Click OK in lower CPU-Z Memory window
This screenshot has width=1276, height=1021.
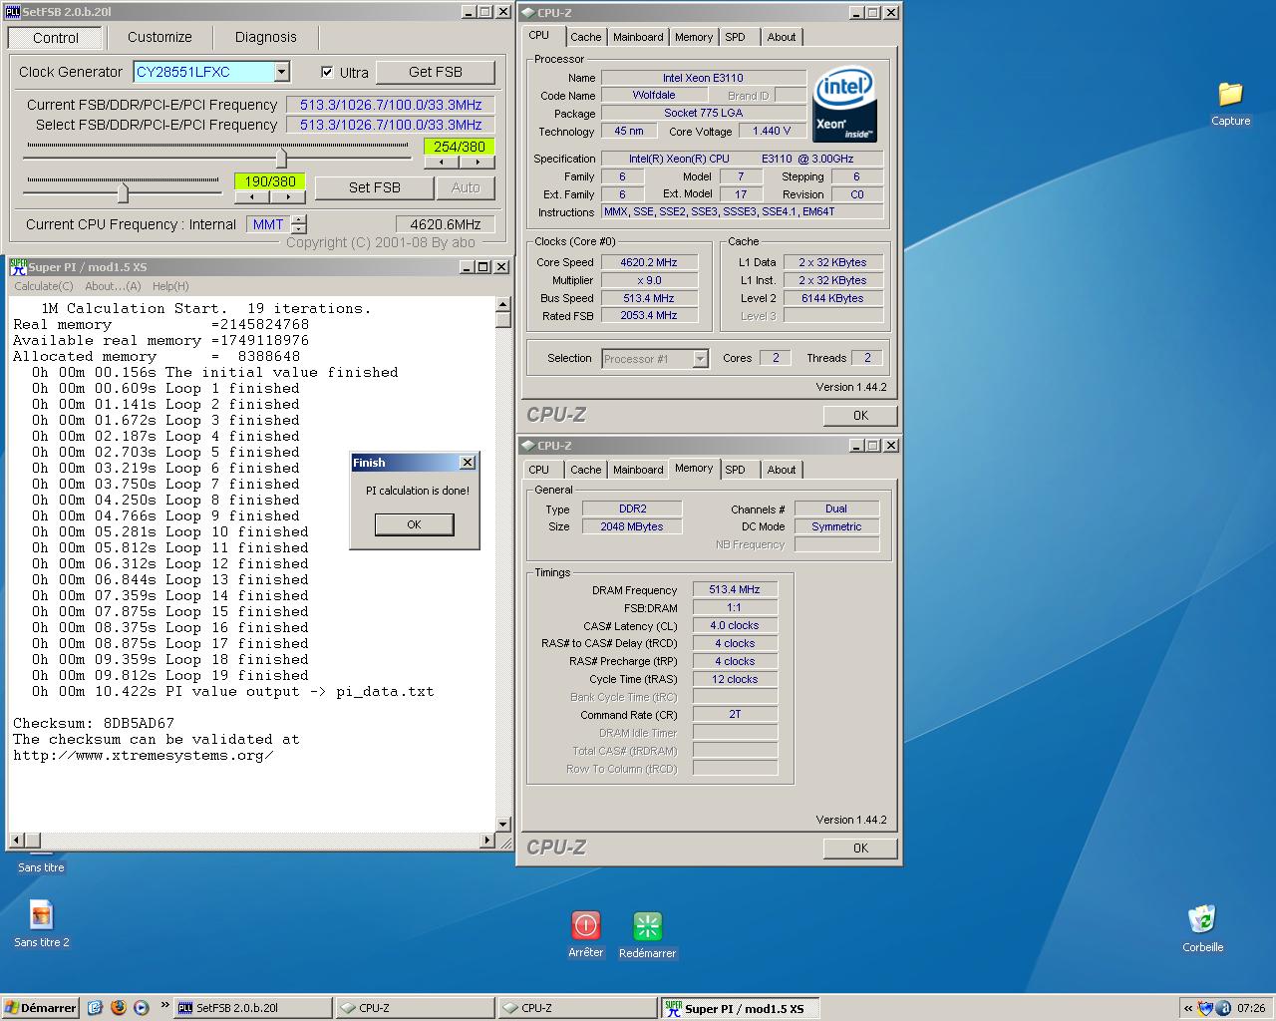click(x=860, y=849)
